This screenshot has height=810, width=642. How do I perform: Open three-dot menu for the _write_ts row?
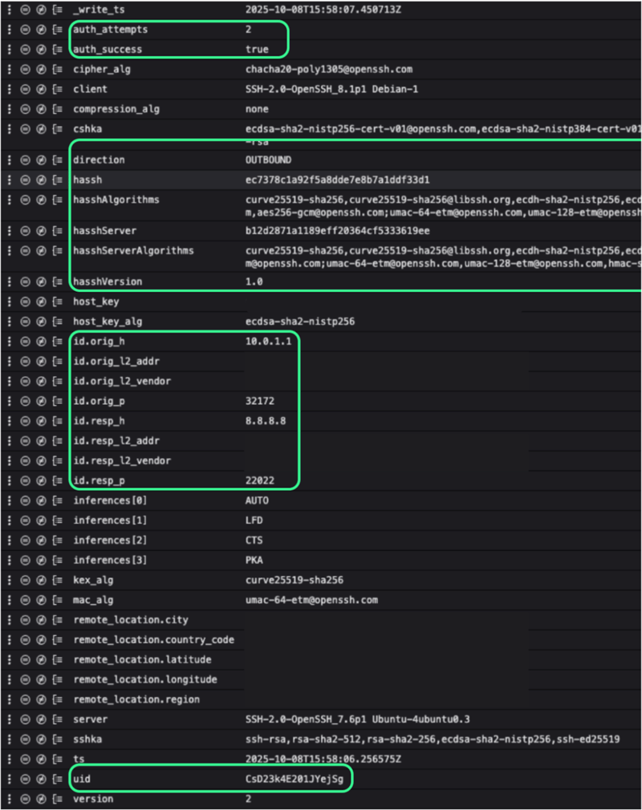point(9,10)
